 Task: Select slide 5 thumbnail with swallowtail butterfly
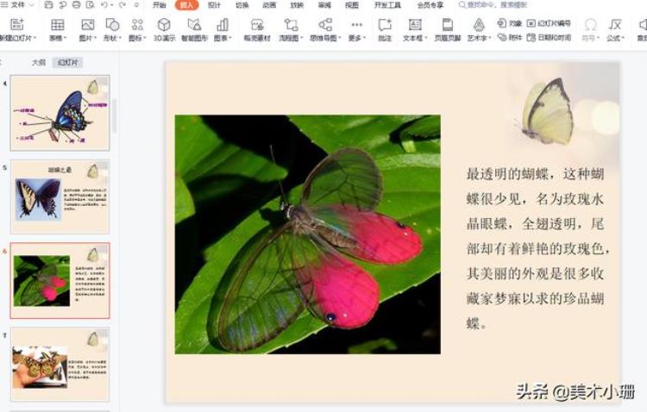coord(60,197)
